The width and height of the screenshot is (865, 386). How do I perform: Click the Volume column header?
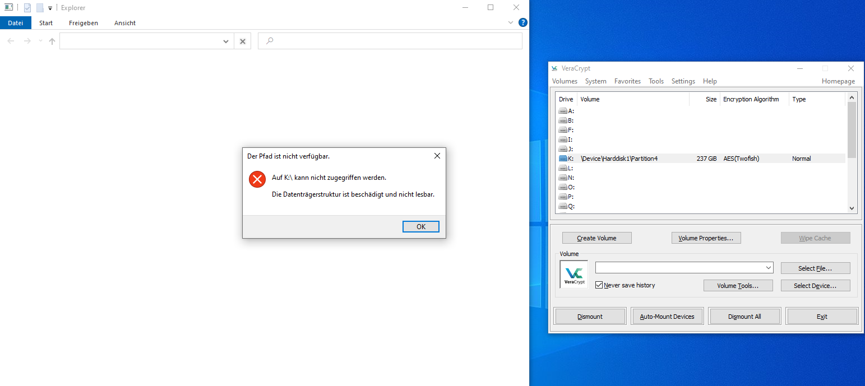pyautogui.click(x=633, y=99)
